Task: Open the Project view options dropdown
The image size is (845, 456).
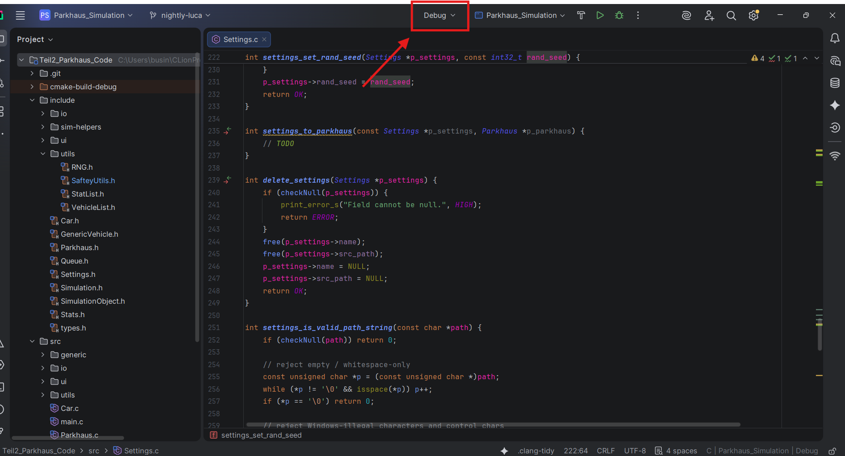Action: click(35, 39)
